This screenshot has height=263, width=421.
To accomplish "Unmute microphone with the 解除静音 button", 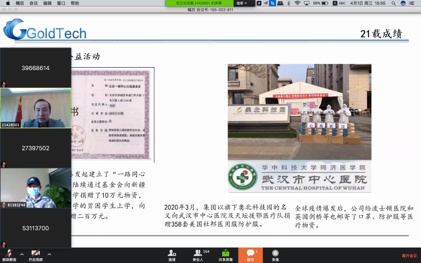I will [9, 255].
